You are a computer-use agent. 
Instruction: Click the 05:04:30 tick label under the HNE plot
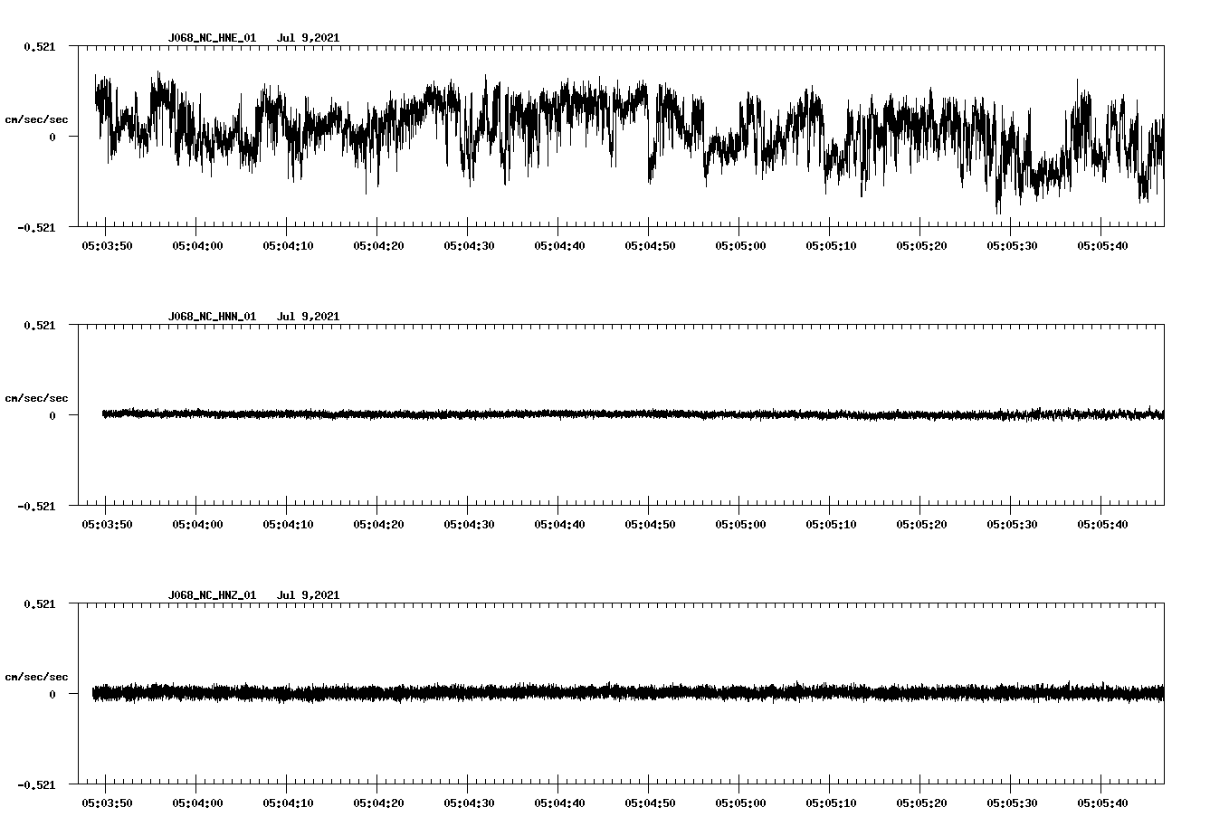point(469,246)
